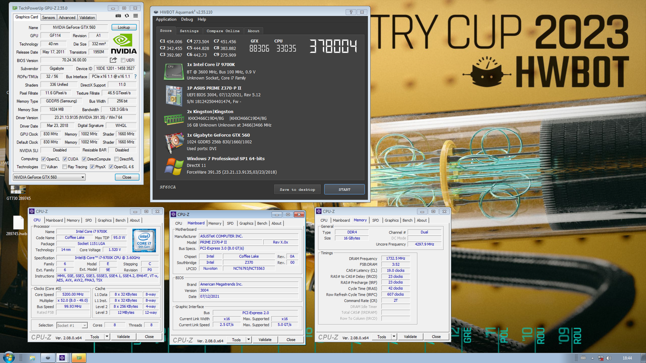
Task: Click the Lookup button in GPU-Z
Action: point(124,27)
